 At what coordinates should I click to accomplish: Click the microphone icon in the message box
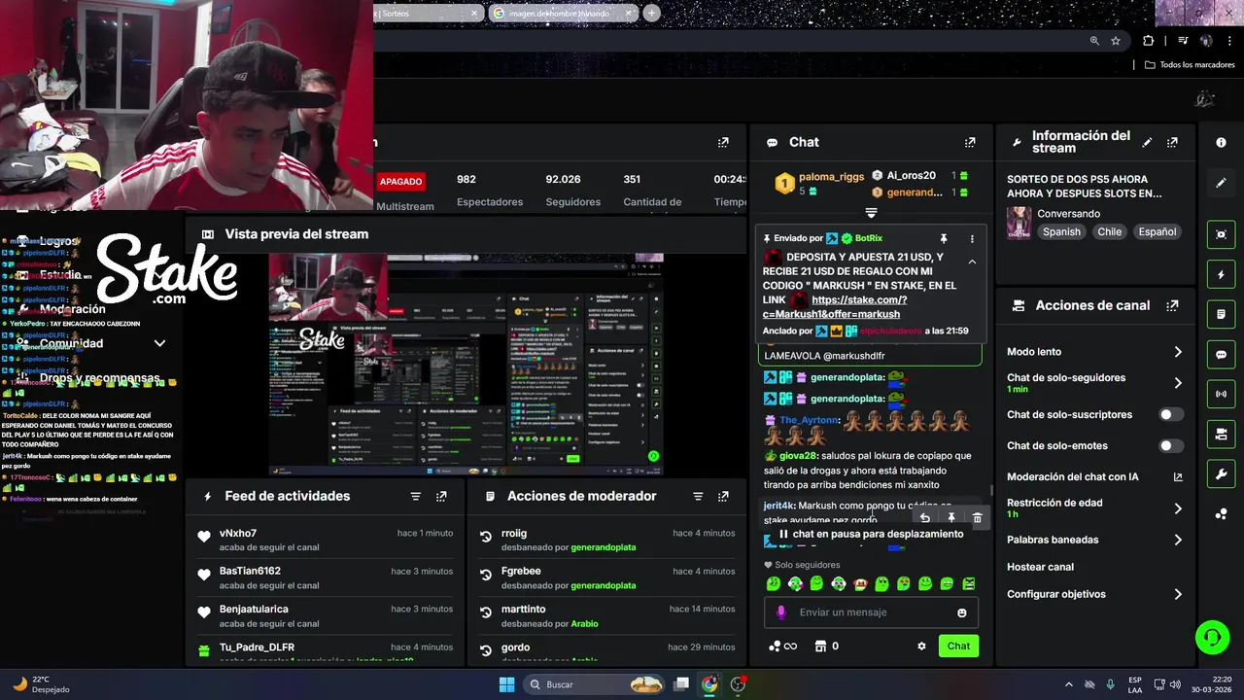(780, 612)
